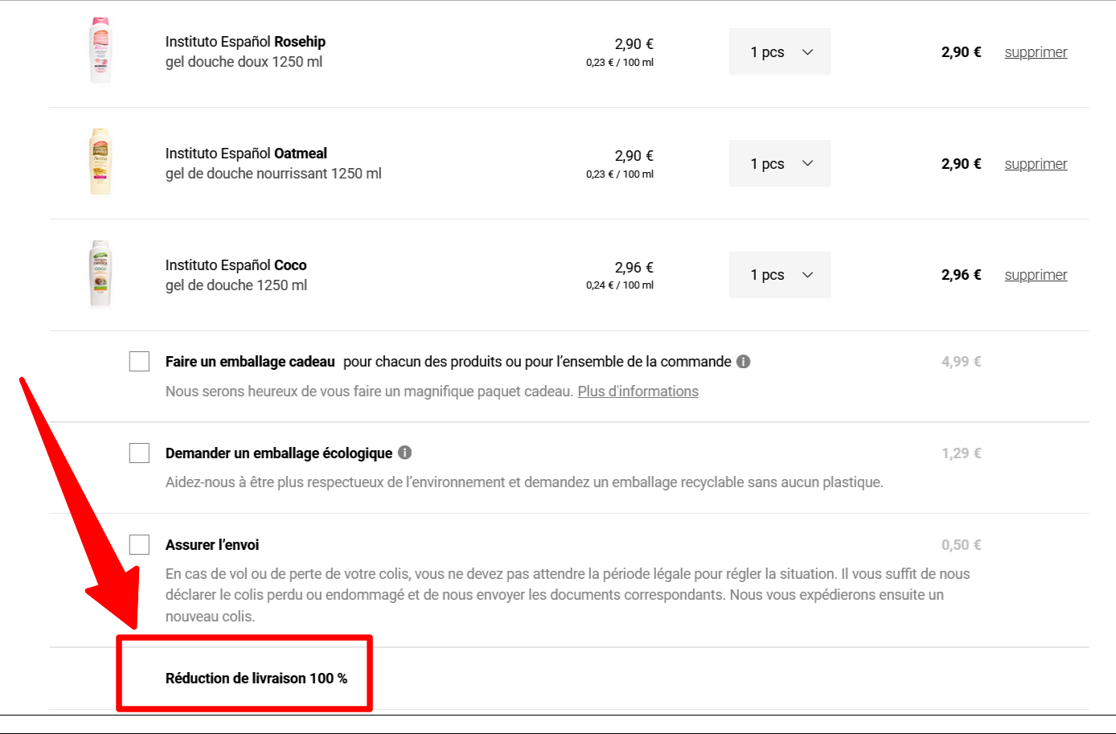Expand quantity selector for Oatmeal gel
Screen dimensions: 1116x734
click(780, 163)
